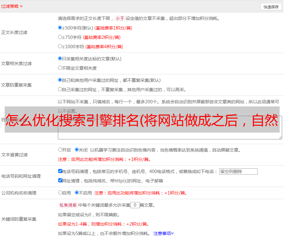The image size is (284, 239).
Task: Click the 快速保存 button
Action: (271, 7)
